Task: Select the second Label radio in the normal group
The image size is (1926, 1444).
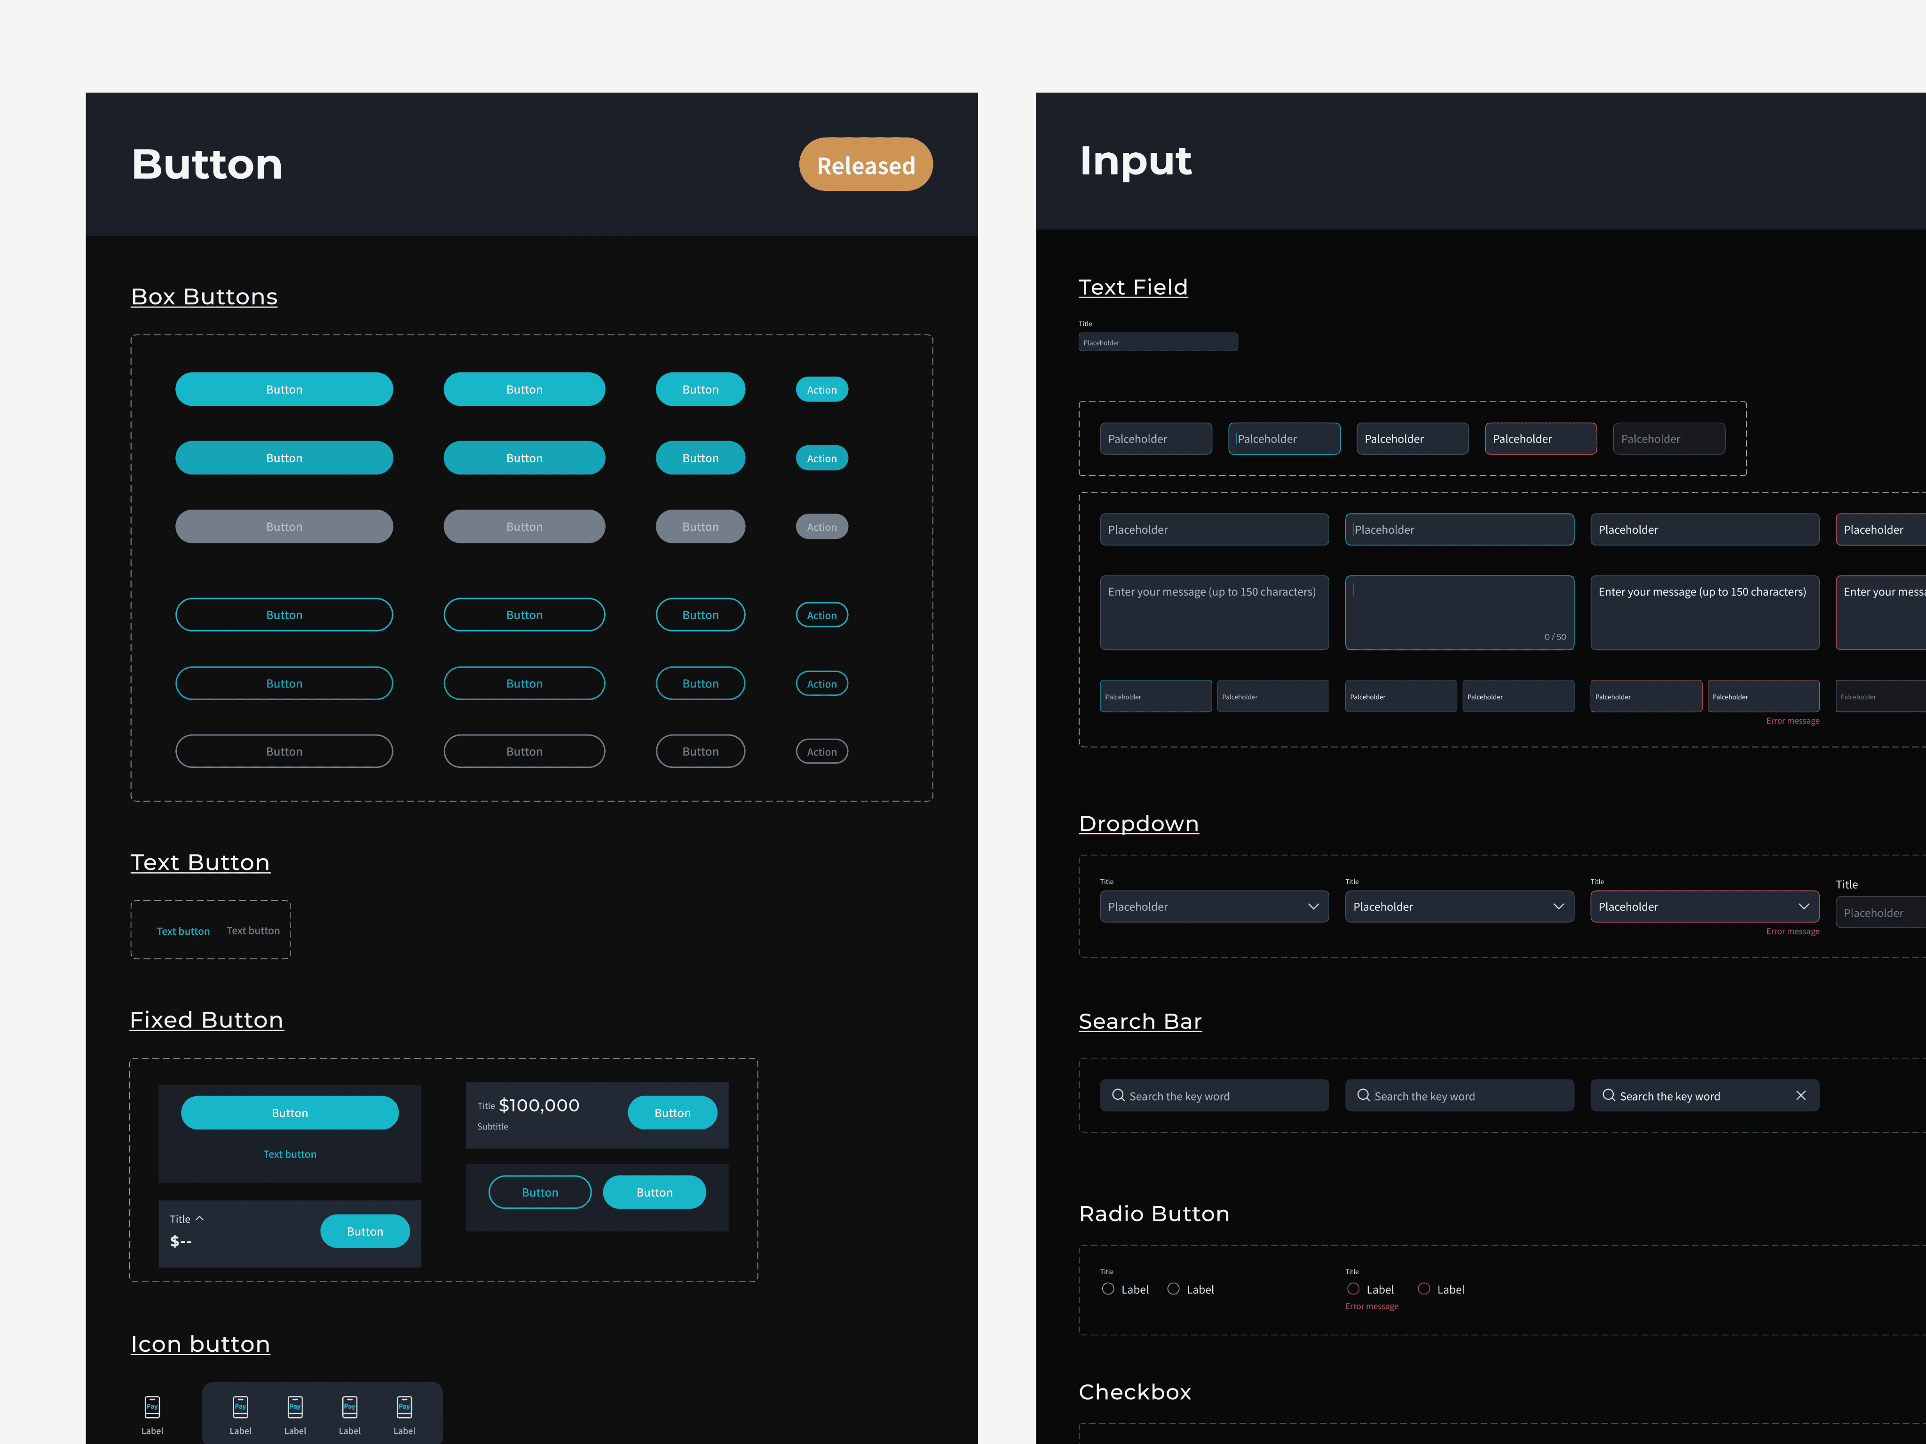Action: pyautogui.click(x=1173, y=1289)
